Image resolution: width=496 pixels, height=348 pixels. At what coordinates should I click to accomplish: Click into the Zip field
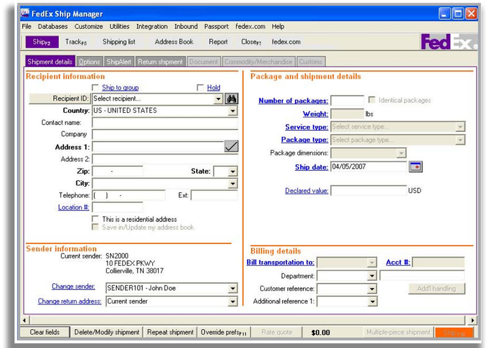point(118,171)
